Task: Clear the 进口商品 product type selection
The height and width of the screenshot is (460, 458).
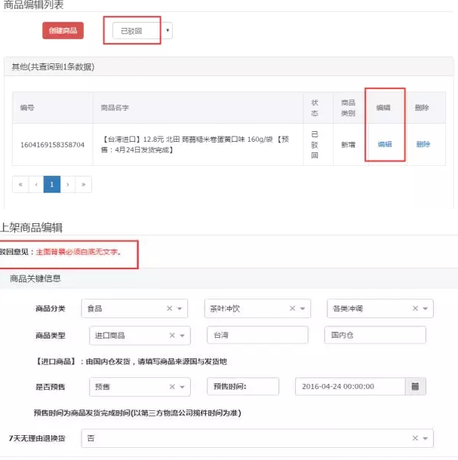Action: (x=172, y=336)
